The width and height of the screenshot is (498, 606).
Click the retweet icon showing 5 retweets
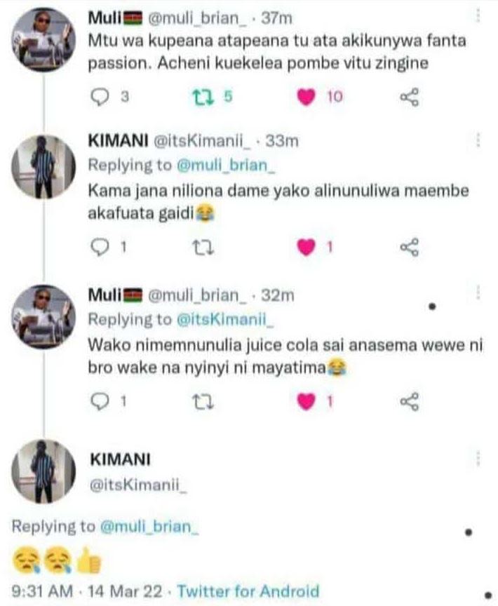click(202, 97)
